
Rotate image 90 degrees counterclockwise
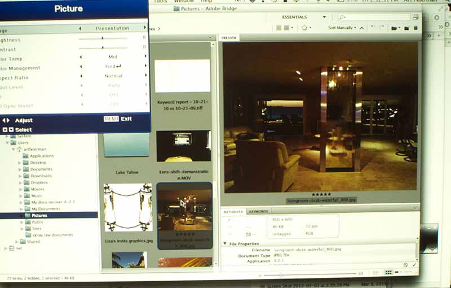[x=373, y=27]
